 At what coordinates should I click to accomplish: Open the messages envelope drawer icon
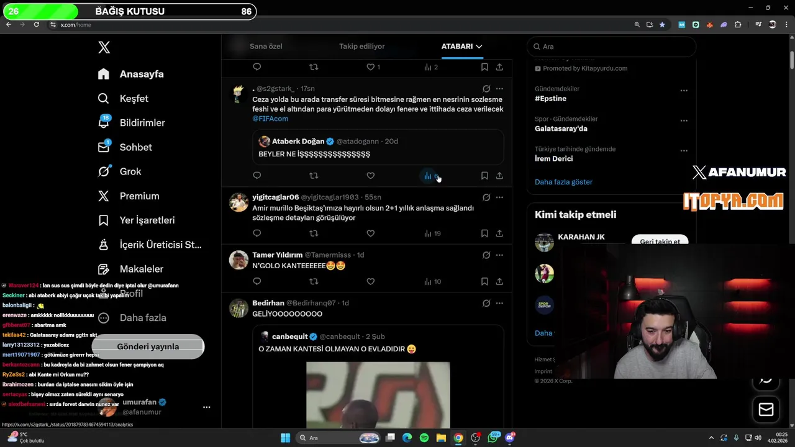(766, 410)
